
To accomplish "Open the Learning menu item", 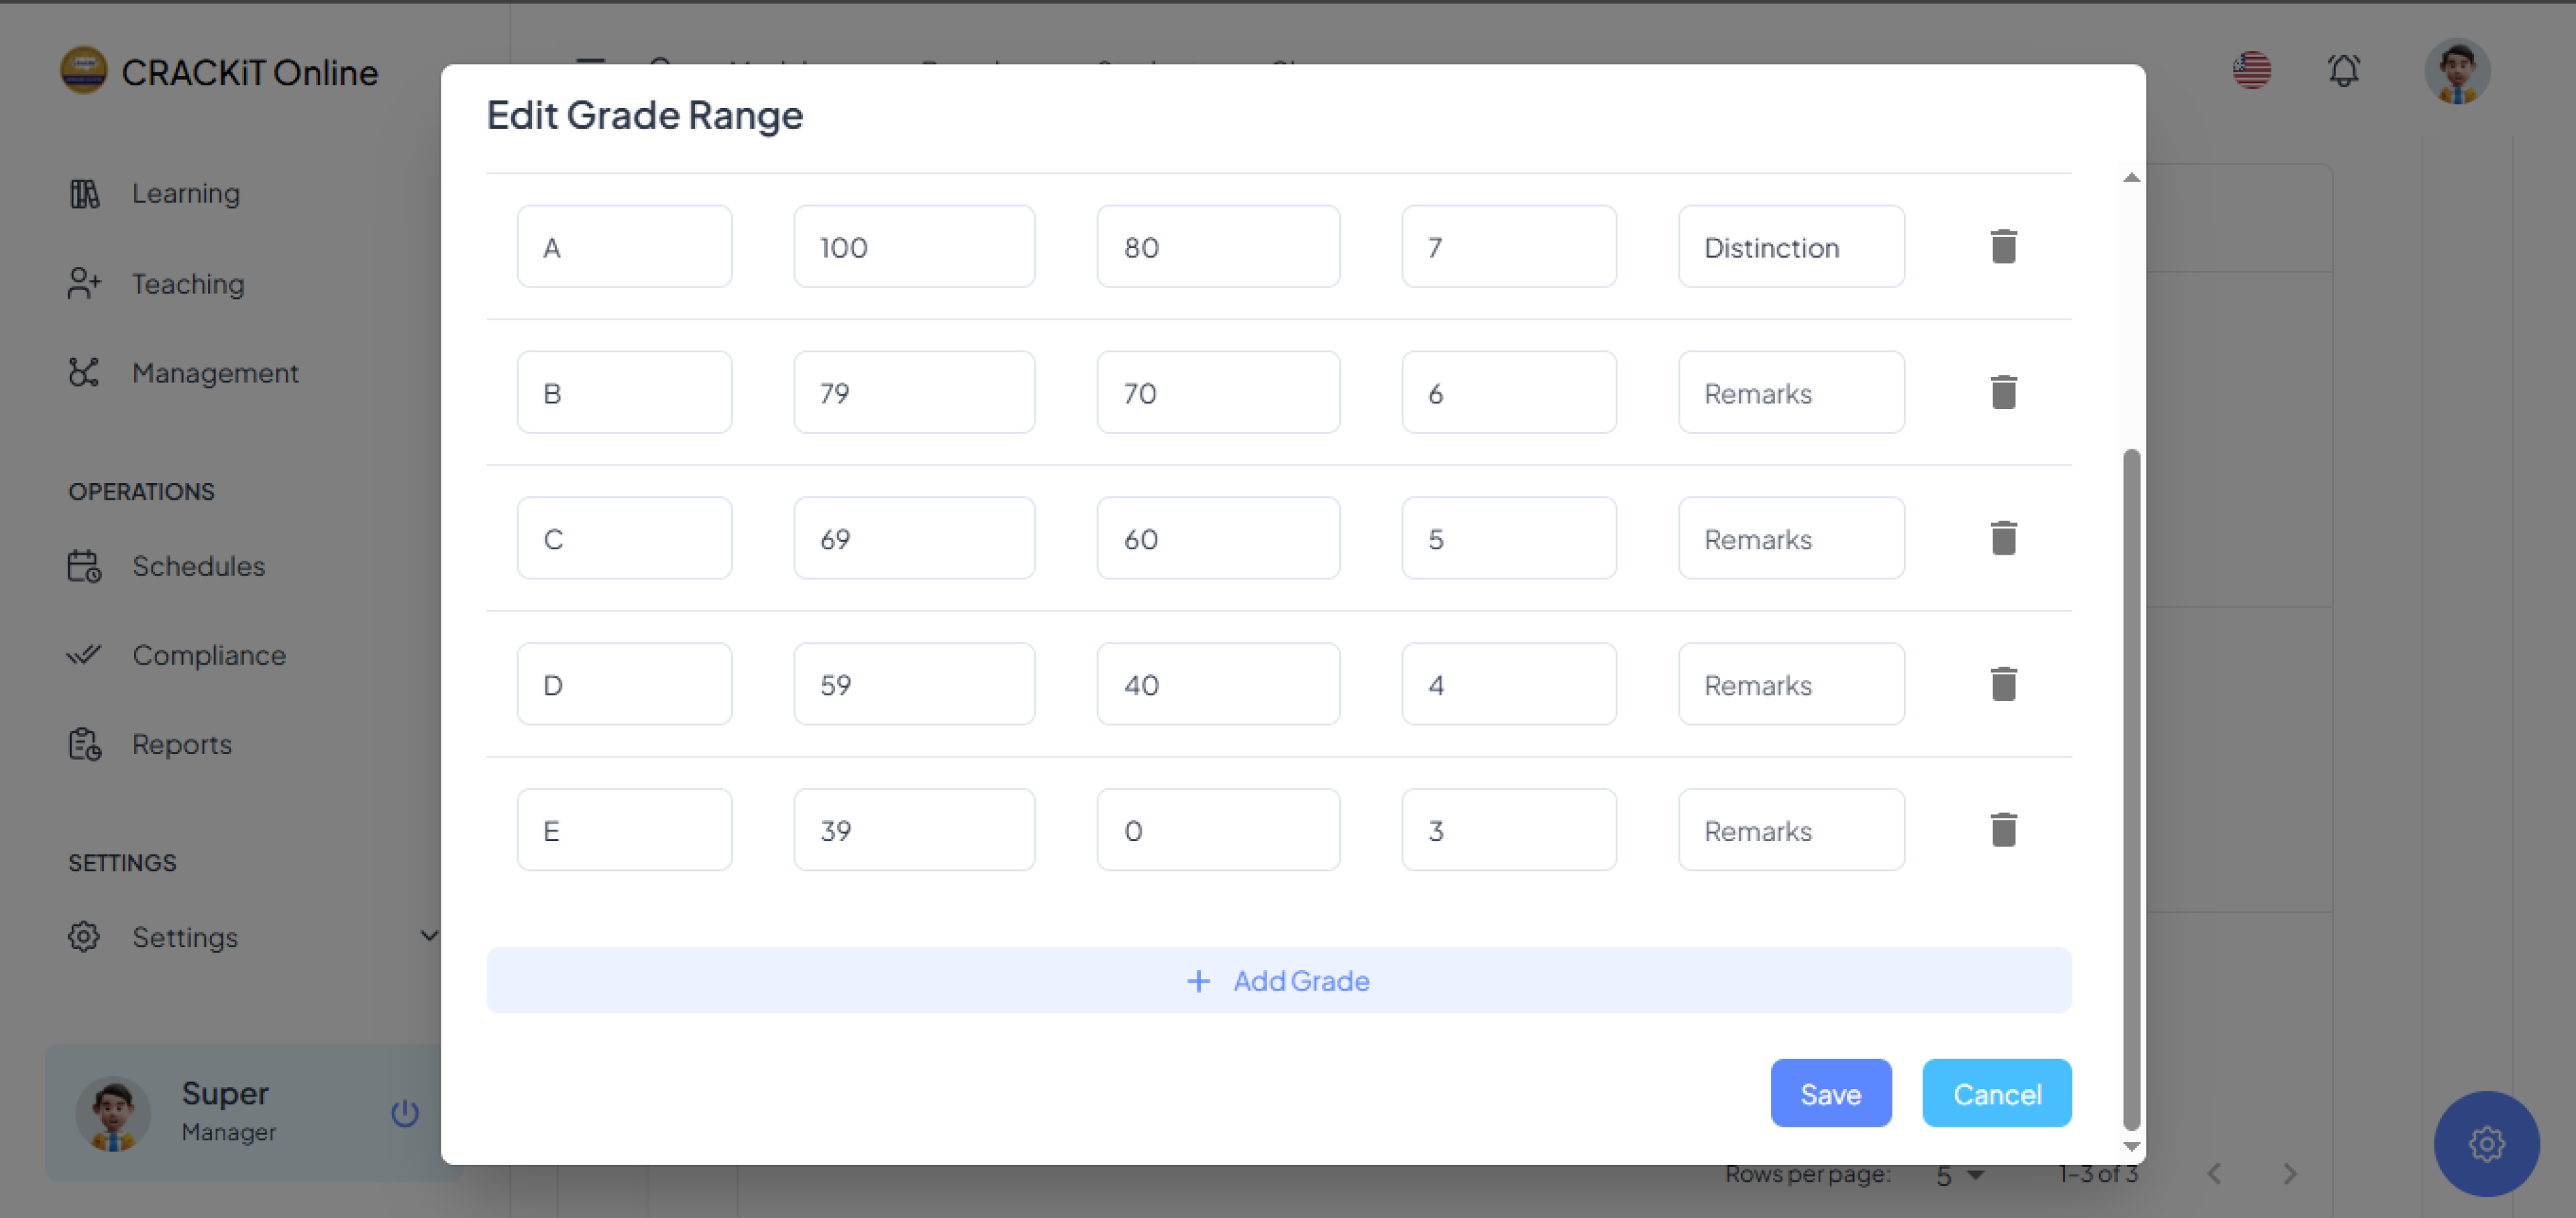I will [186, 193].
